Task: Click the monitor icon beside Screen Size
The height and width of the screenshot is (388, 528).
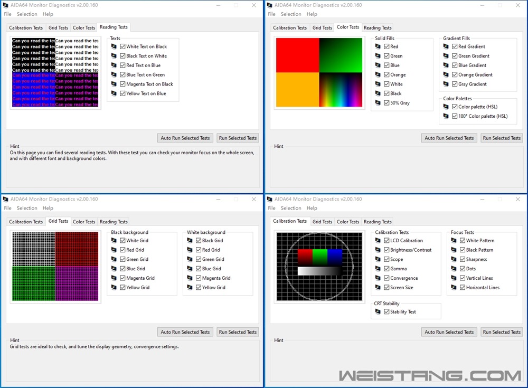Action: tap(378, 288)
